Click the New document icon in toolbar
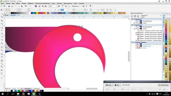171x96 pixels. click(x=2, y=6)
